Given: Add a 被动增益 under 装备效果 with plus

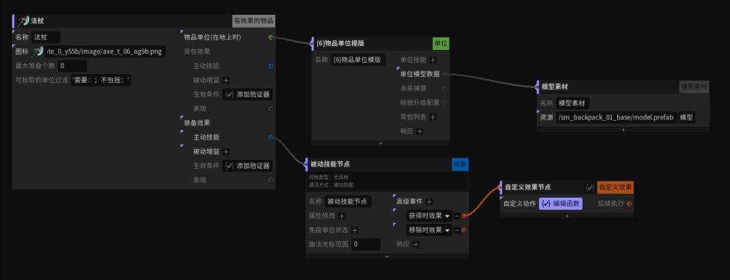Looking at the screenshot, I should point(226,152).
